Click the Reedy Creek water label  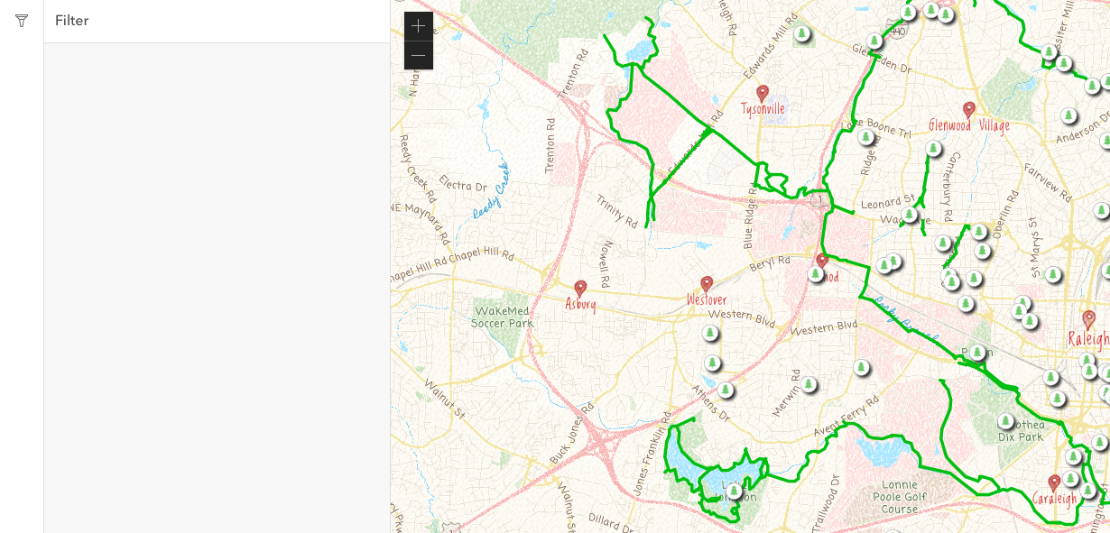point(492,191)
